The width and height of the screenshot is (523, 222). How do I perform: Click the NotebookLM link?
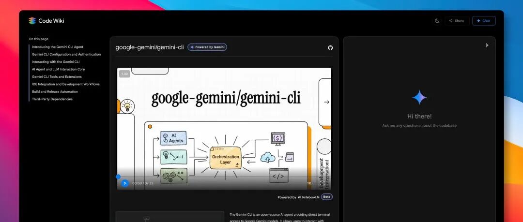[x=308, y=197]
